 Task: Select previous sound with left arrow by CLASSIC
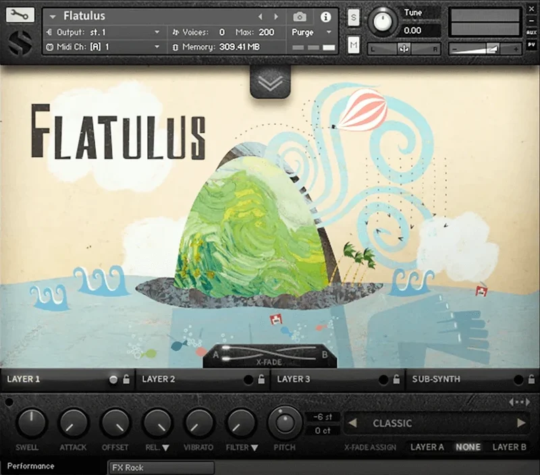pos(352,423)
